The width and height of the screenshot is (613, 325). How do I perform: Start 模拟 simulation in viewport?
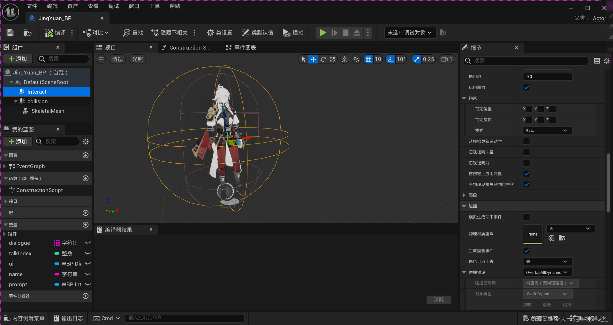[x=293, y=33]
